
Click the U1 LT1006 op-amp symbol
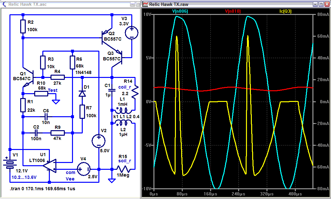tap(50, 166)
